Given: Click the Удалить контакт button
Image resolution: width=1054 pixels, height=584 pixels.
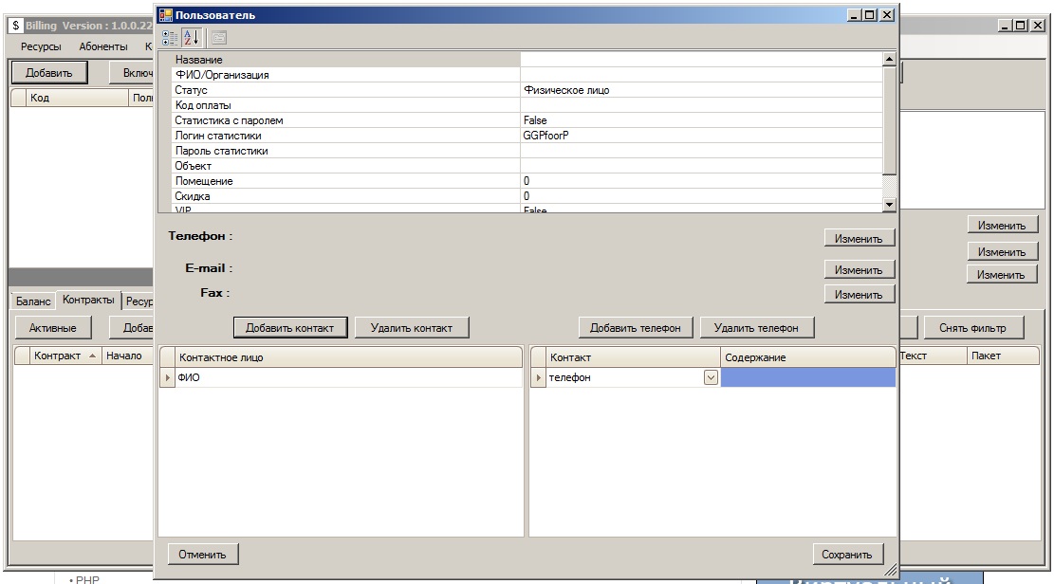Looking at the screenshot, I should 412,328.
